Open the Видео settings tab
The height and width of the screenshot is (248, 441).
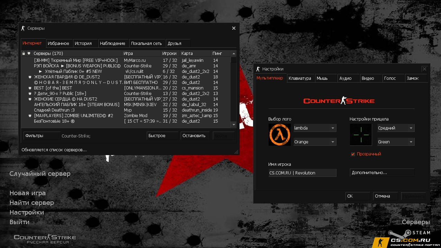click(371, 78)
